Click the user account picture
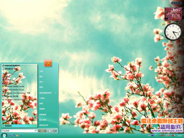The image size is (184, 138). tap(48, 63)
